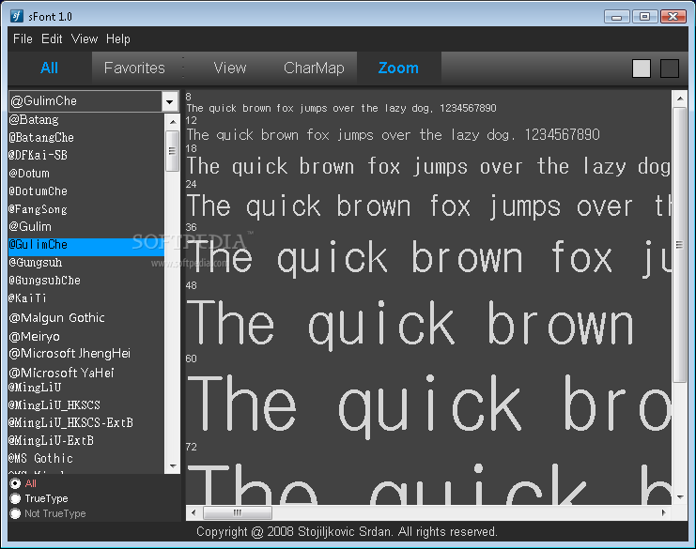
Task: Select @Gulim in the font list
Action: tap(86, 226)
